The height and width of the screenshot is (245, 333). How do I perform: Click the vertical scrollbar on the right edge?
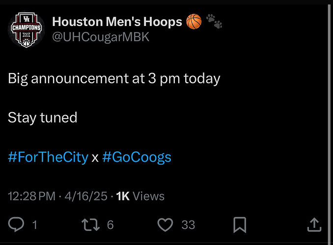pos(330,123)
